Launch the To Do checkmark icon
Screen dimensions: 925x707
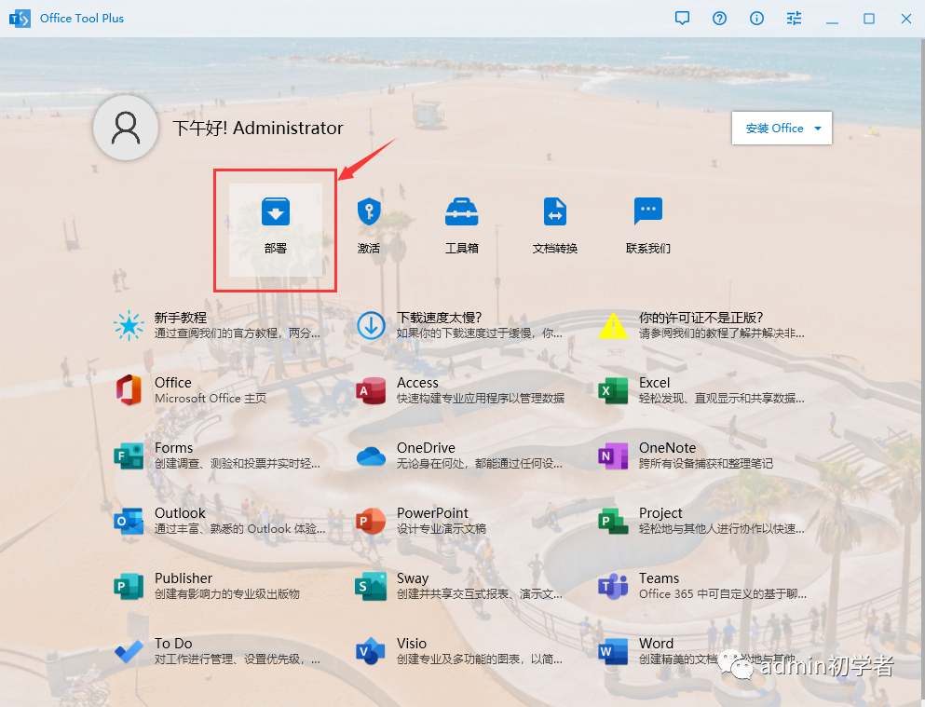[x=129, y=651]
